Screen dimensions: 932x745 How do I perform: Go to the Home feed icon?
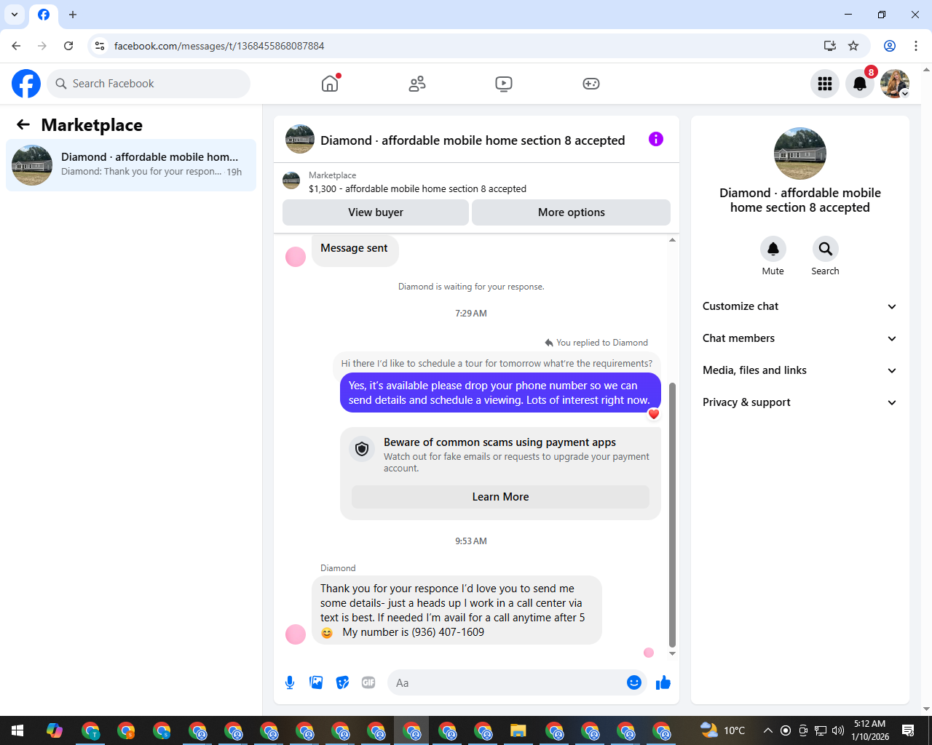click(x=330, y=84)
